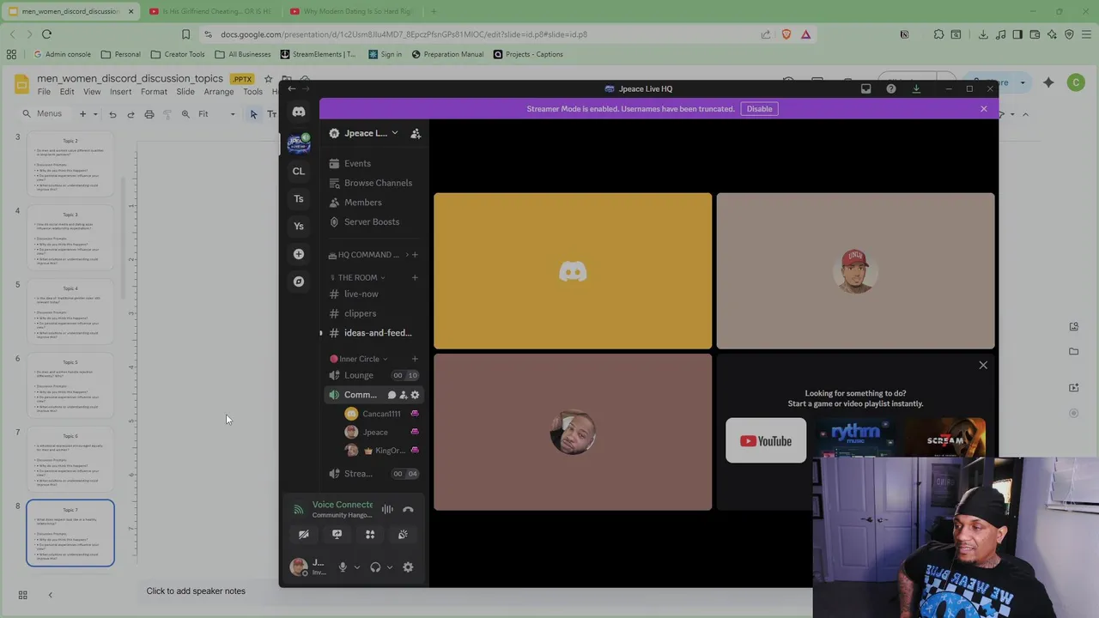Open the Ys server in Discord
The image size is (1099, 618).
coord(298,227)
